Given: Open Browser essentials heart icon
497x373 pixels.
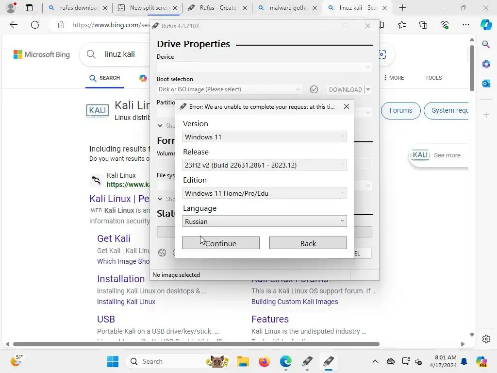Looking at the screenshot, I should [445, 25].
